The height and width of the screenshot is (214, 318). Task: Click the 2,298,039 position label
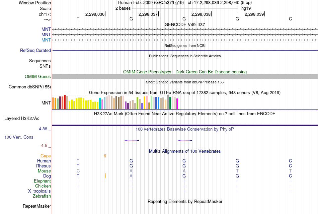(x=254, y=14)
